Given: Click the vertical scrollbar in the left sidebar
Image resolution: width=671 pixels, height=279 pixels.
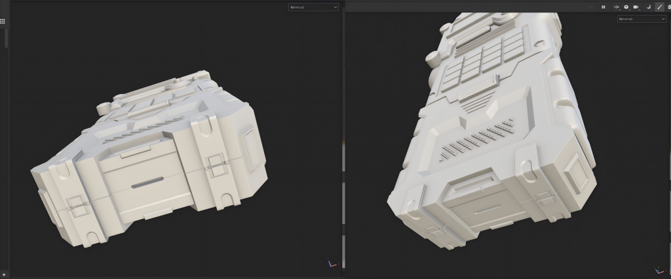Looking at the screenshot, I should (7, 39).
